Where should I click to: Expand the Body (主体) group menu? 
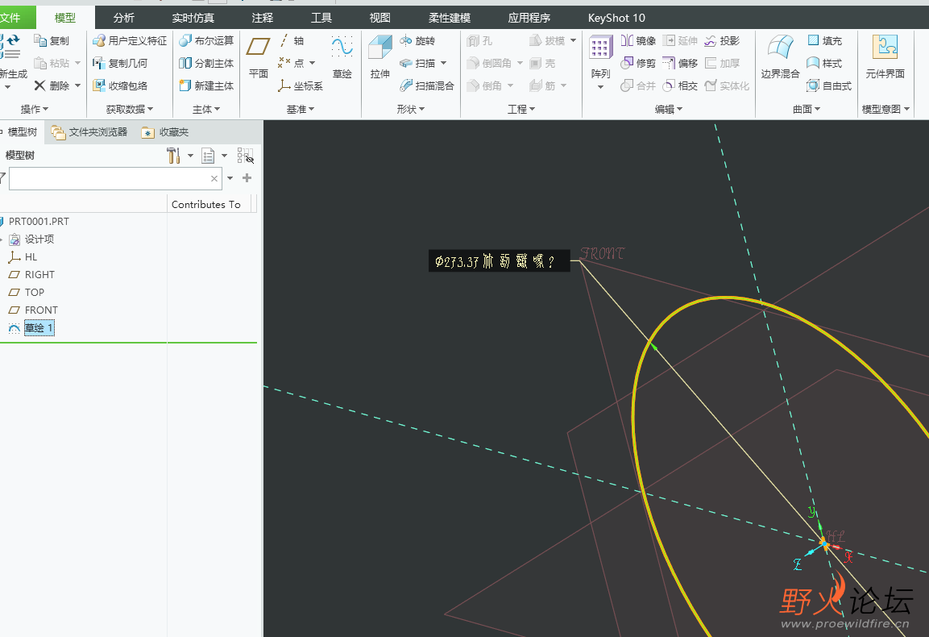coord(206,109)
